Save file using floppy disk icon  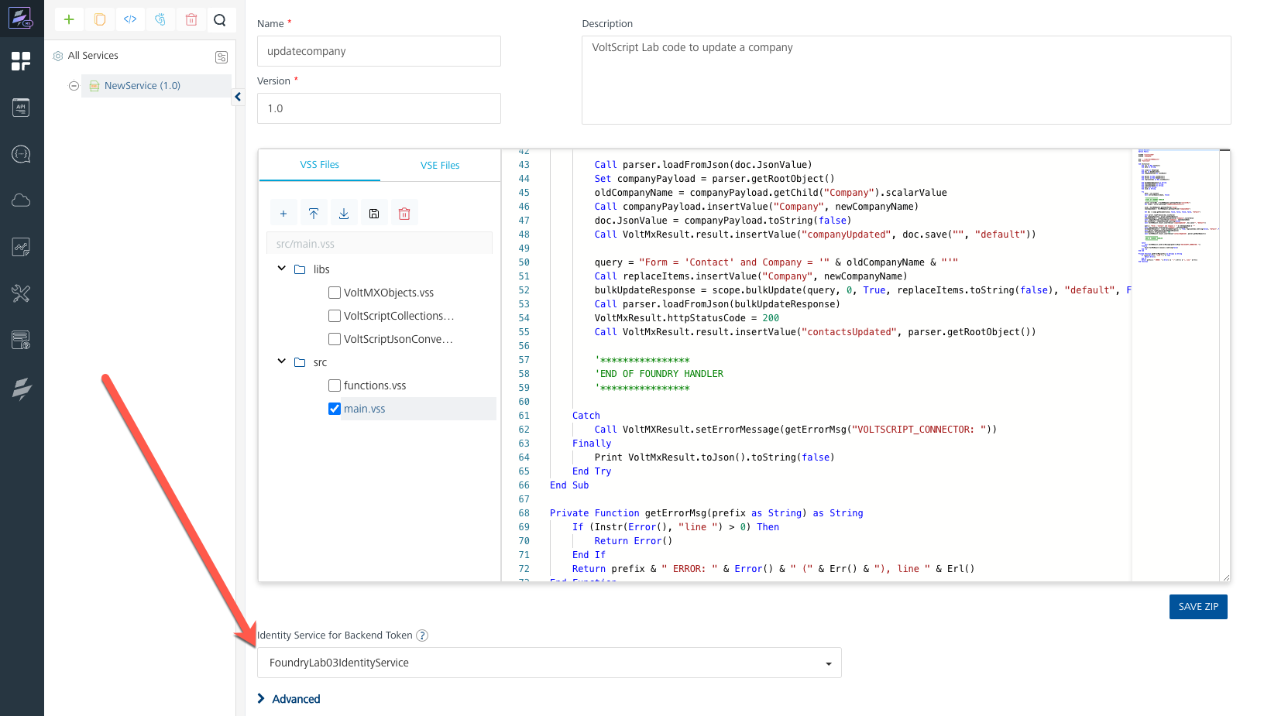point(374,214)
